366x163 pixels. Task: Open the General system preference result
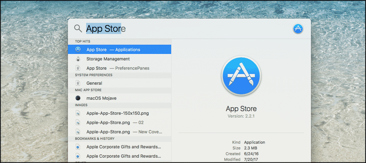pyautogui.click(x=119, y=83)
